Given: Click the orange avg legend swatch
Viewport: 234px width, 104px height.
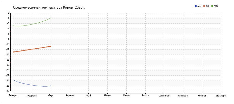Looking at the screenshot, I should [x=204, y=6].
